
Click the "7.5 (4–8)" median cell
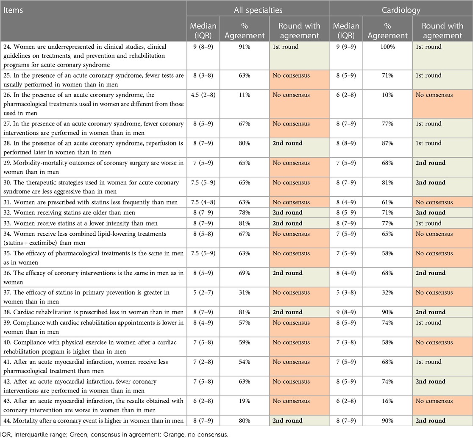[203, 202]
